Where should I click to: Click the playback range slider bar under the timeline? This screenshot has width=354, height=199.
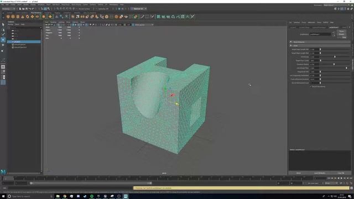pos(91,183)
